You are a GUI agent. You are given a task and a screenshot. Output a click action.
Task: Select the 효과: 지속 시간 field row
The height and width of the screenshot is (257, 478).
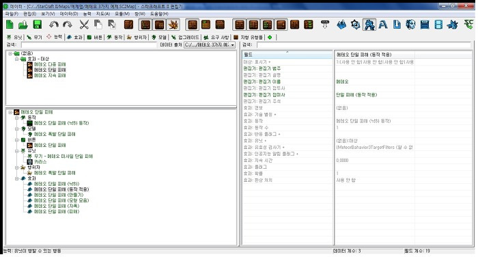coord(287,160)
